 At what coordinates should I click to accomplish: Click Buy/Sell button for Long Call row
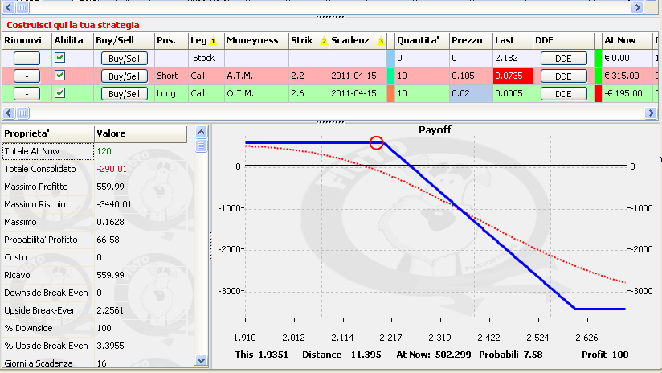pyautogui.click(x=124, y=94)
